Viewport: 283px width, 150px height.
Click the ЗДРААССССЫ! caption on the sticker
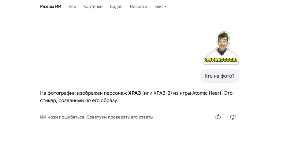[221, 60]
